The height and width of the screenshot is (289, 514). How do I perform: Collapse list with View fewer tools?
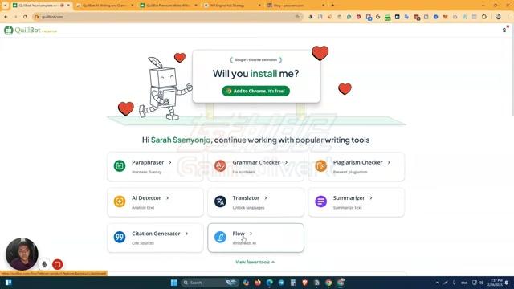pos(255,262)
